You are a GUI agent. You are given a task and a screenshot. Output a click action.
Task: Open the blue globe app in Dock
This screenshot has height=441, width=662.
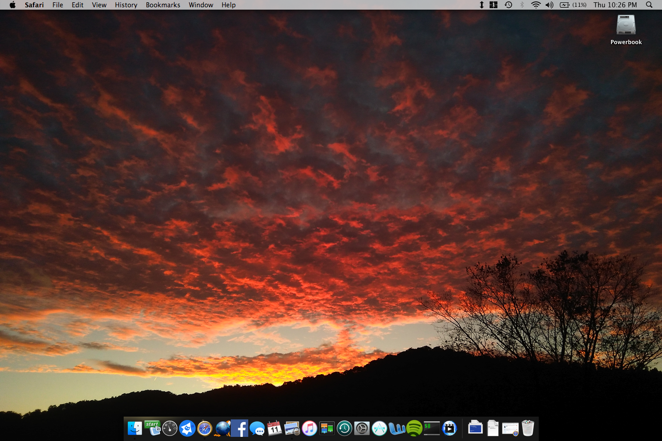pyautogui.click(x=222, y=428)
